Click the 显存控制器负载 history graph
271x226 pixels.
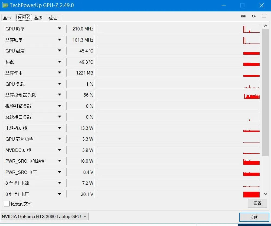(178, 95)
